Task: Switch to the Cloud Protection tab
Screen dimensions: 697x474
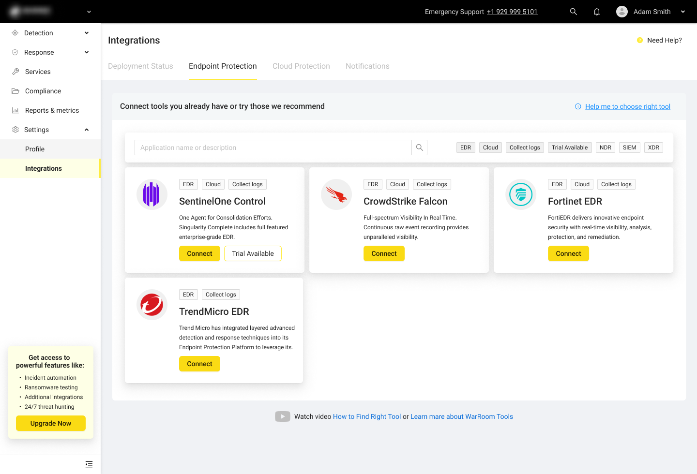Action: (301, 66)
